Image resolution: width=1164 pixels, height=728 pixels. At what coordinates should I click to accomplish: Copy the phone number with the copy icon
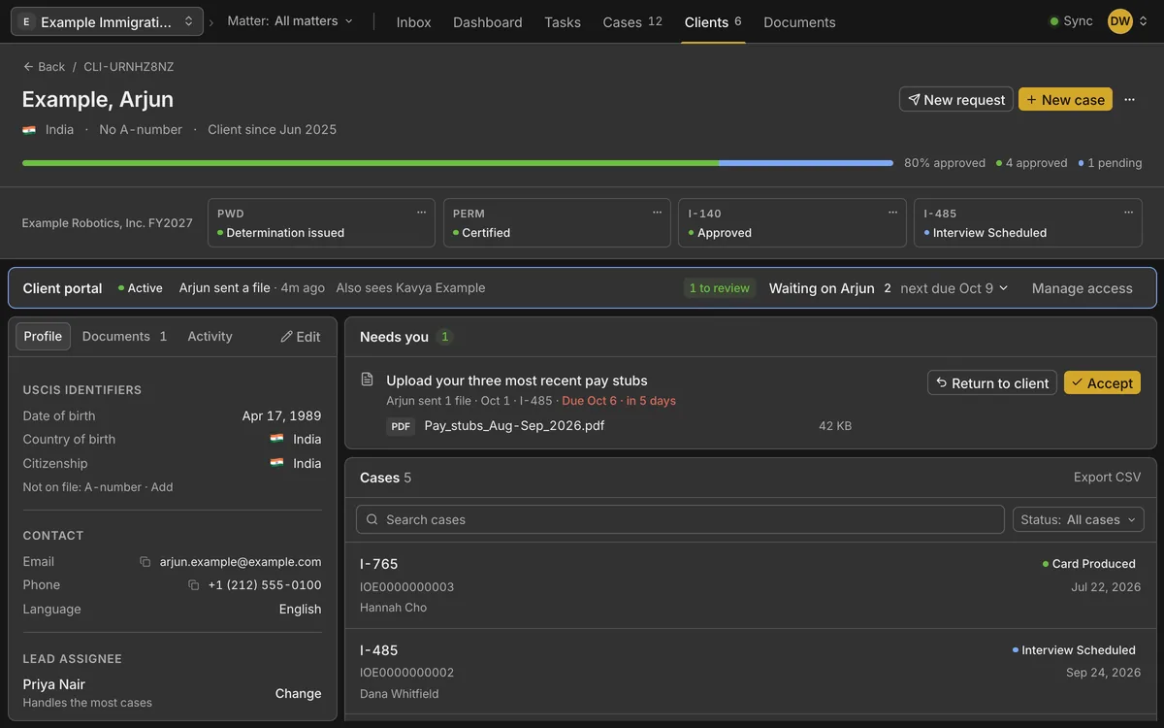[194, 585]
